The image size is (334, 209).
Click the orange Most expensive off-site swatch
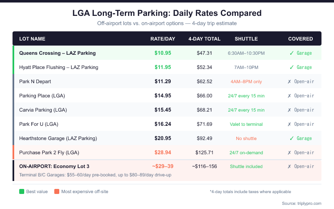[x=57, y=192]
